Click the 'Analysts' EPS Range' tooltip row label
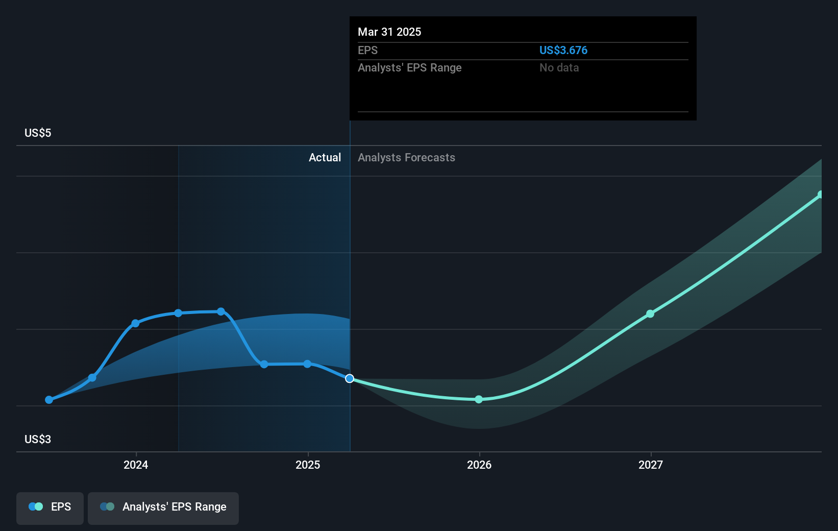This screenshot has height=531, width=838. pos(409,67)
